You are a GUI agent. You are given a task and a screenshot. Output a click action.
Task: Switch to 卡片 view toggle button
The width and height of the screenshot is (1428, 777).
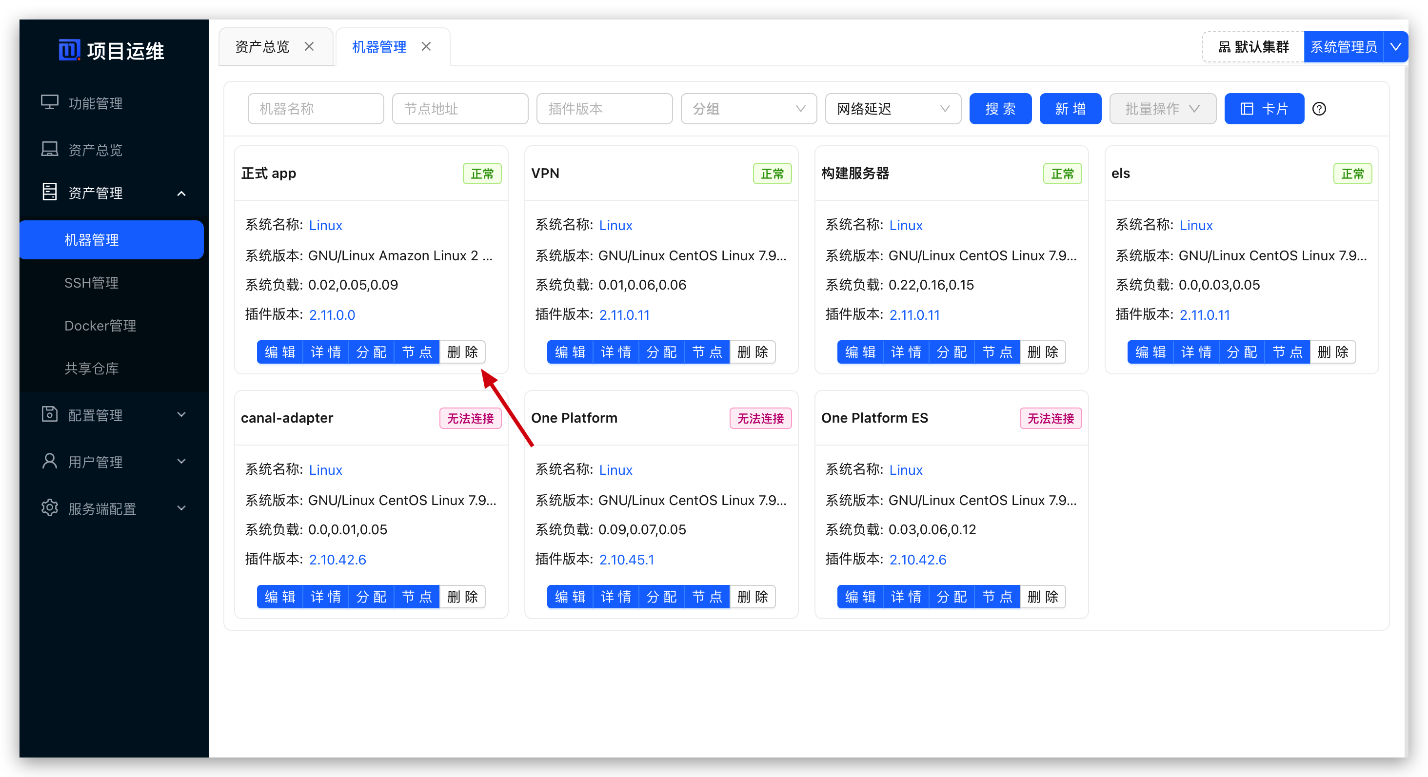pos(1263,109)
